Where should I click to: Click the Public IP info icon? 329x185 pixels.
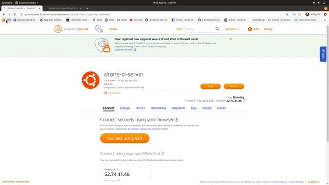click(117, 170)
